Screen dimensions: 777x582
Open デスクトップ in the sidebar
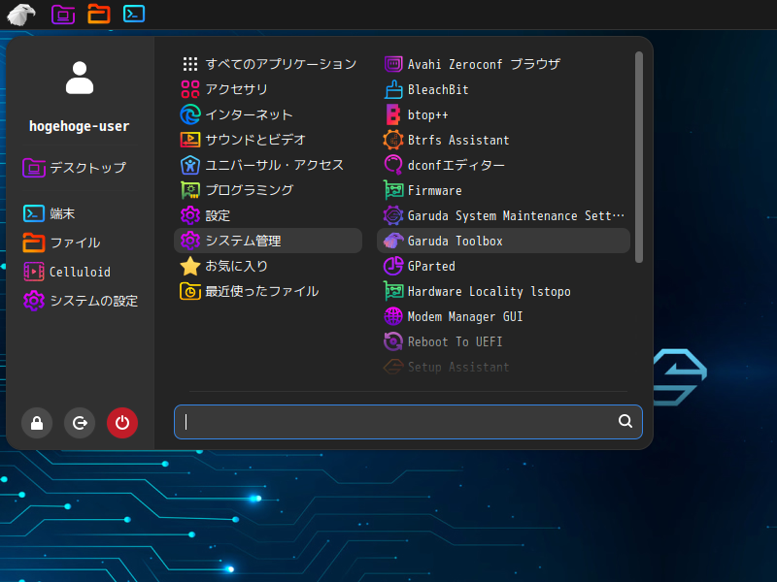75,168
